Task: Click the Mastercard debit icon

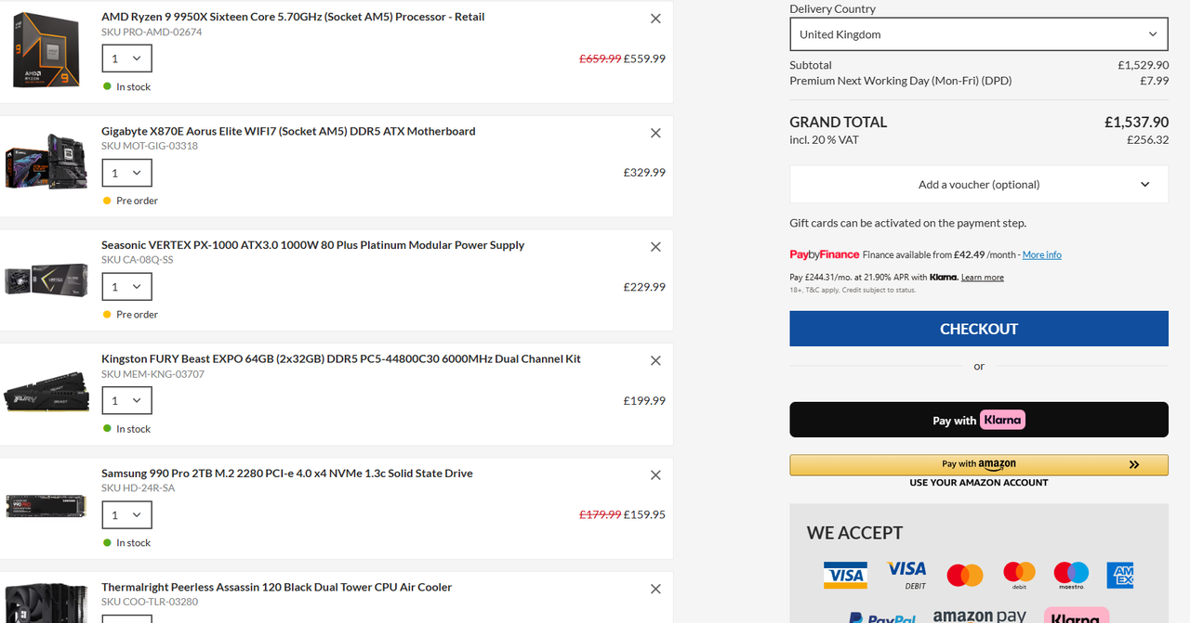Action: [x=1019, y=576]
